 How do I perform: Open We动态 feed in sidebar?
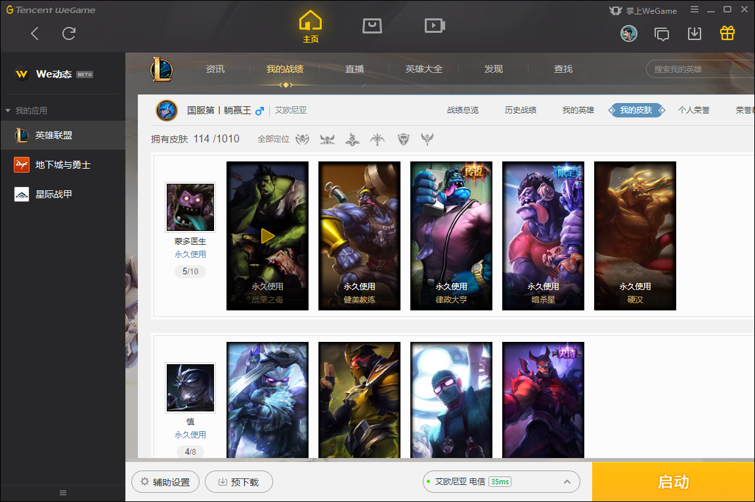point(54,74)
